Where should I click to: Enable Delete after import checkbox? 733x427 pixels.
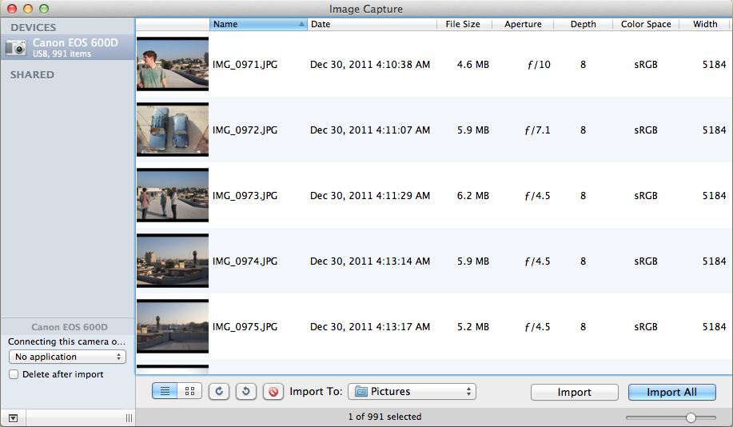coord(14,374)
